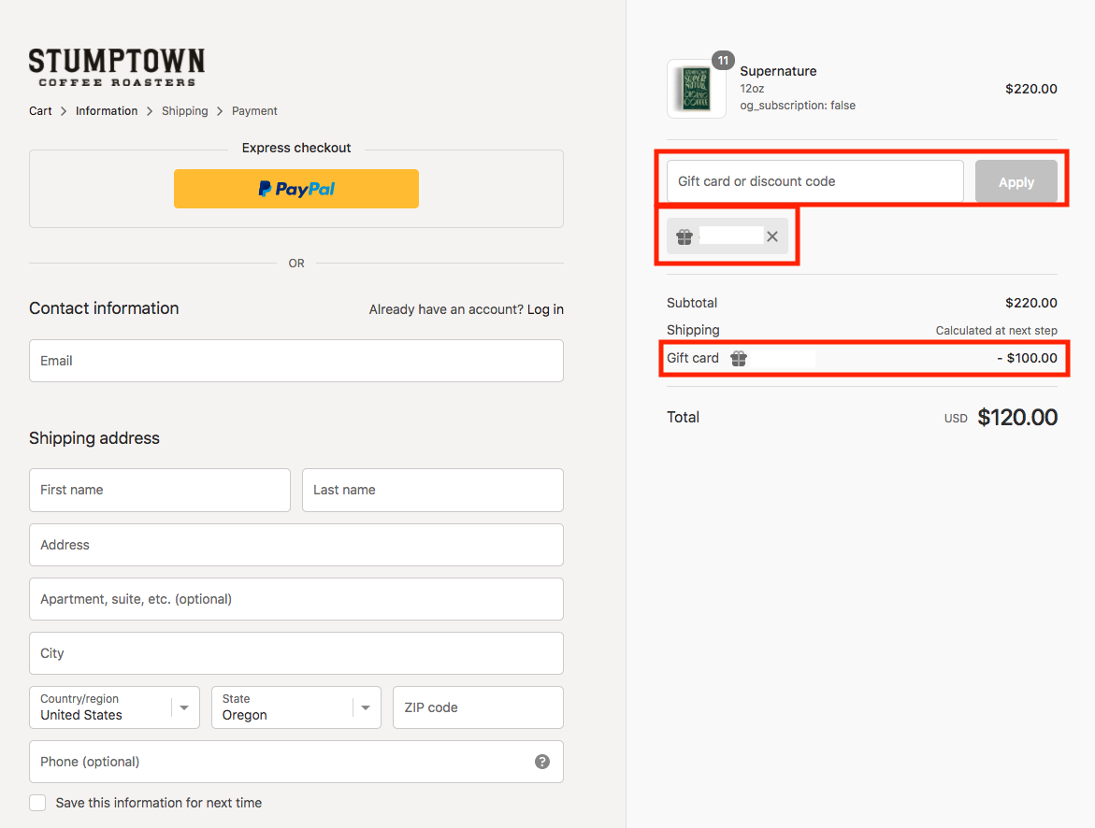Screen dimensions: 1095x828
Task: Go to Cart in the breadcrumb
Action: (40, 111)
